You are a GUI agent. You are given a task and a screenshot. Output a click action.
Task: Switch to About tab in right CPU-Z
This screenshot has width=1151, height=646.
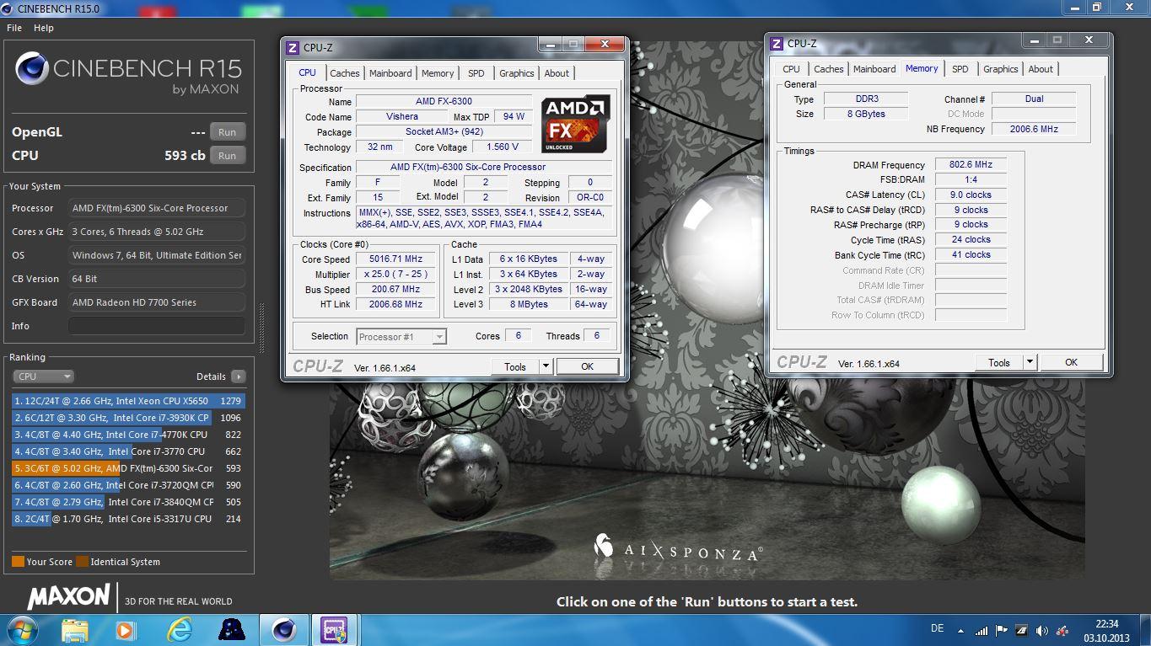coord(1041,69)
